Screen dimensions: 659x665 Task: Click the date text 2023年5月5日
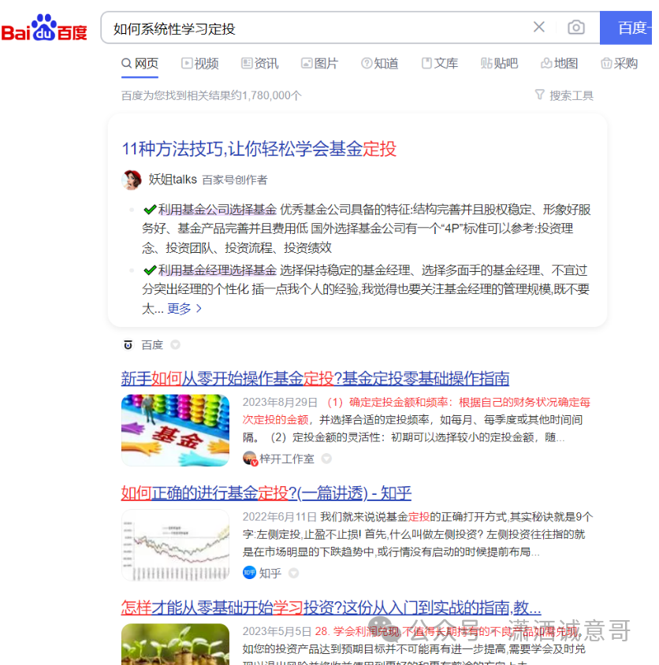pyautogui.click(x=277, y=631)
